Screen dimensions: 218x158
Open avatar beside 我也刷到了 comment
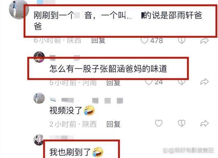click(39, 140)
